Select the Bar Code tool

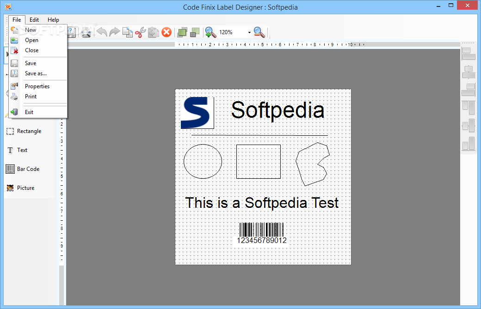click(28, 169)
